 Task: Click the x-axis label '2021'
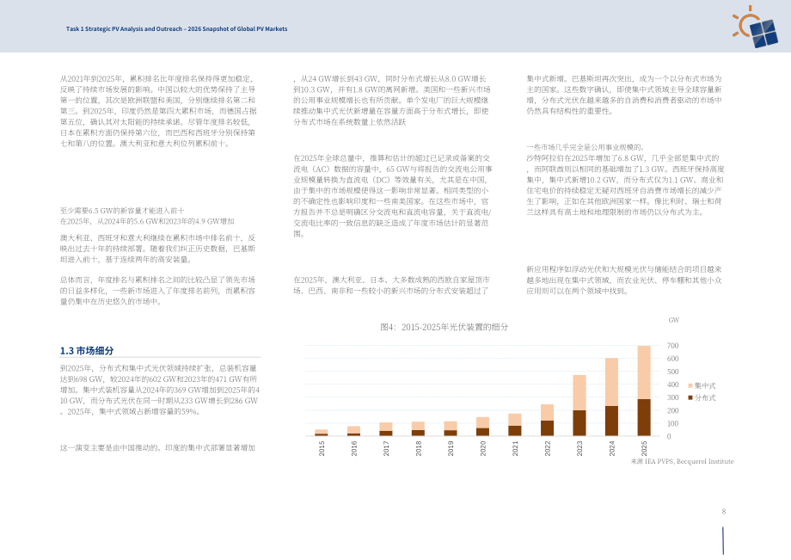[x=515, y=448]
